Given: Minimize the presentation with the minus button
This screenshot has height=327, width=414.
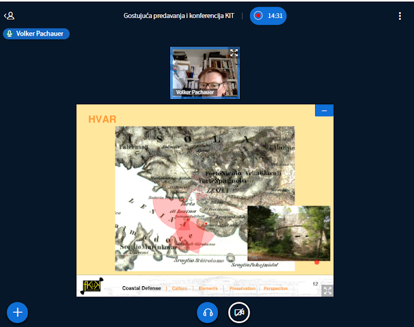Looking at the screenshot, I should 324,111.
